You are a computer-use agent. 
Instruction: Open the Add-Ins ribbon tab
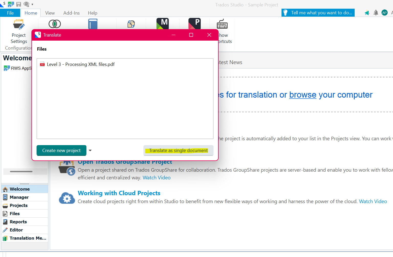point(71,13)
